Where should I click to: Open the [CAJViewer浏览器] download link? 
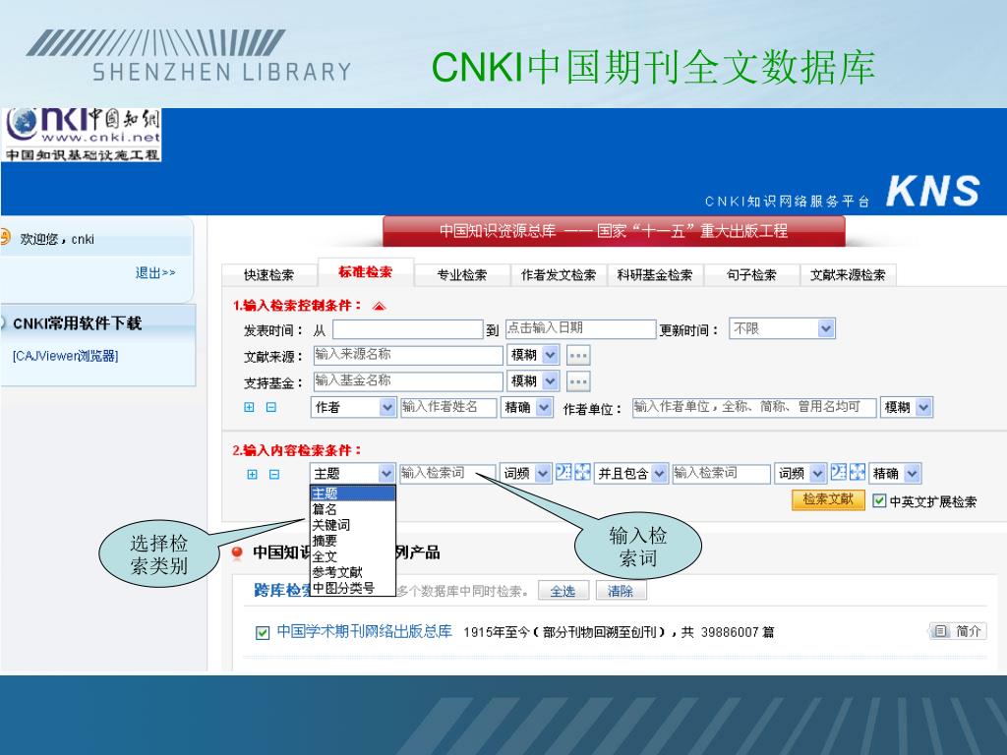click(x=66, y=356)
